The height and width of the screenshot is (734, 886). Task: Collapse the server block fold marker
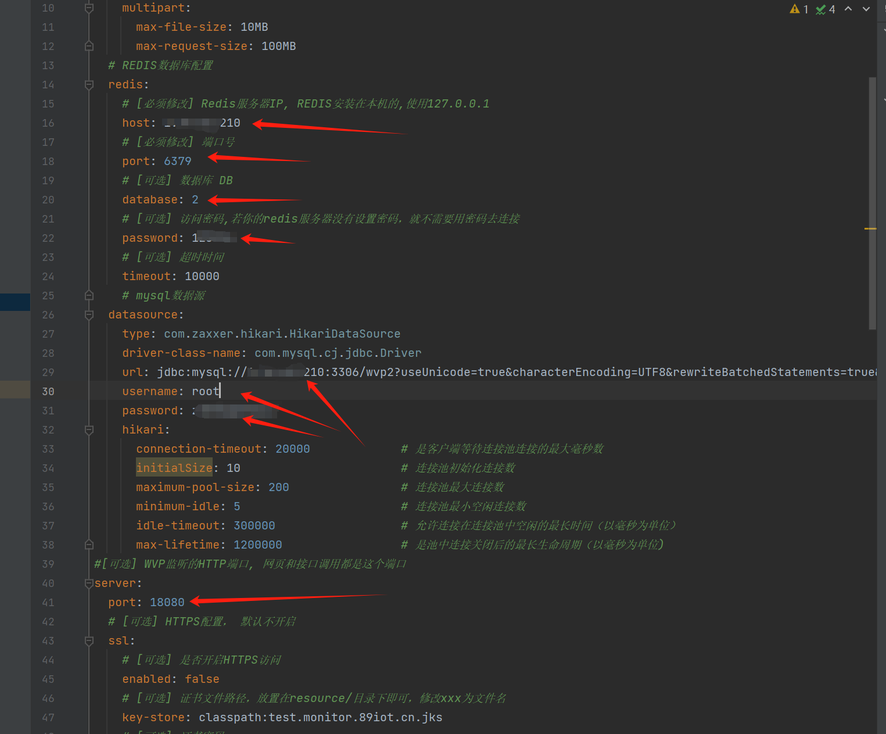[89, 583]
